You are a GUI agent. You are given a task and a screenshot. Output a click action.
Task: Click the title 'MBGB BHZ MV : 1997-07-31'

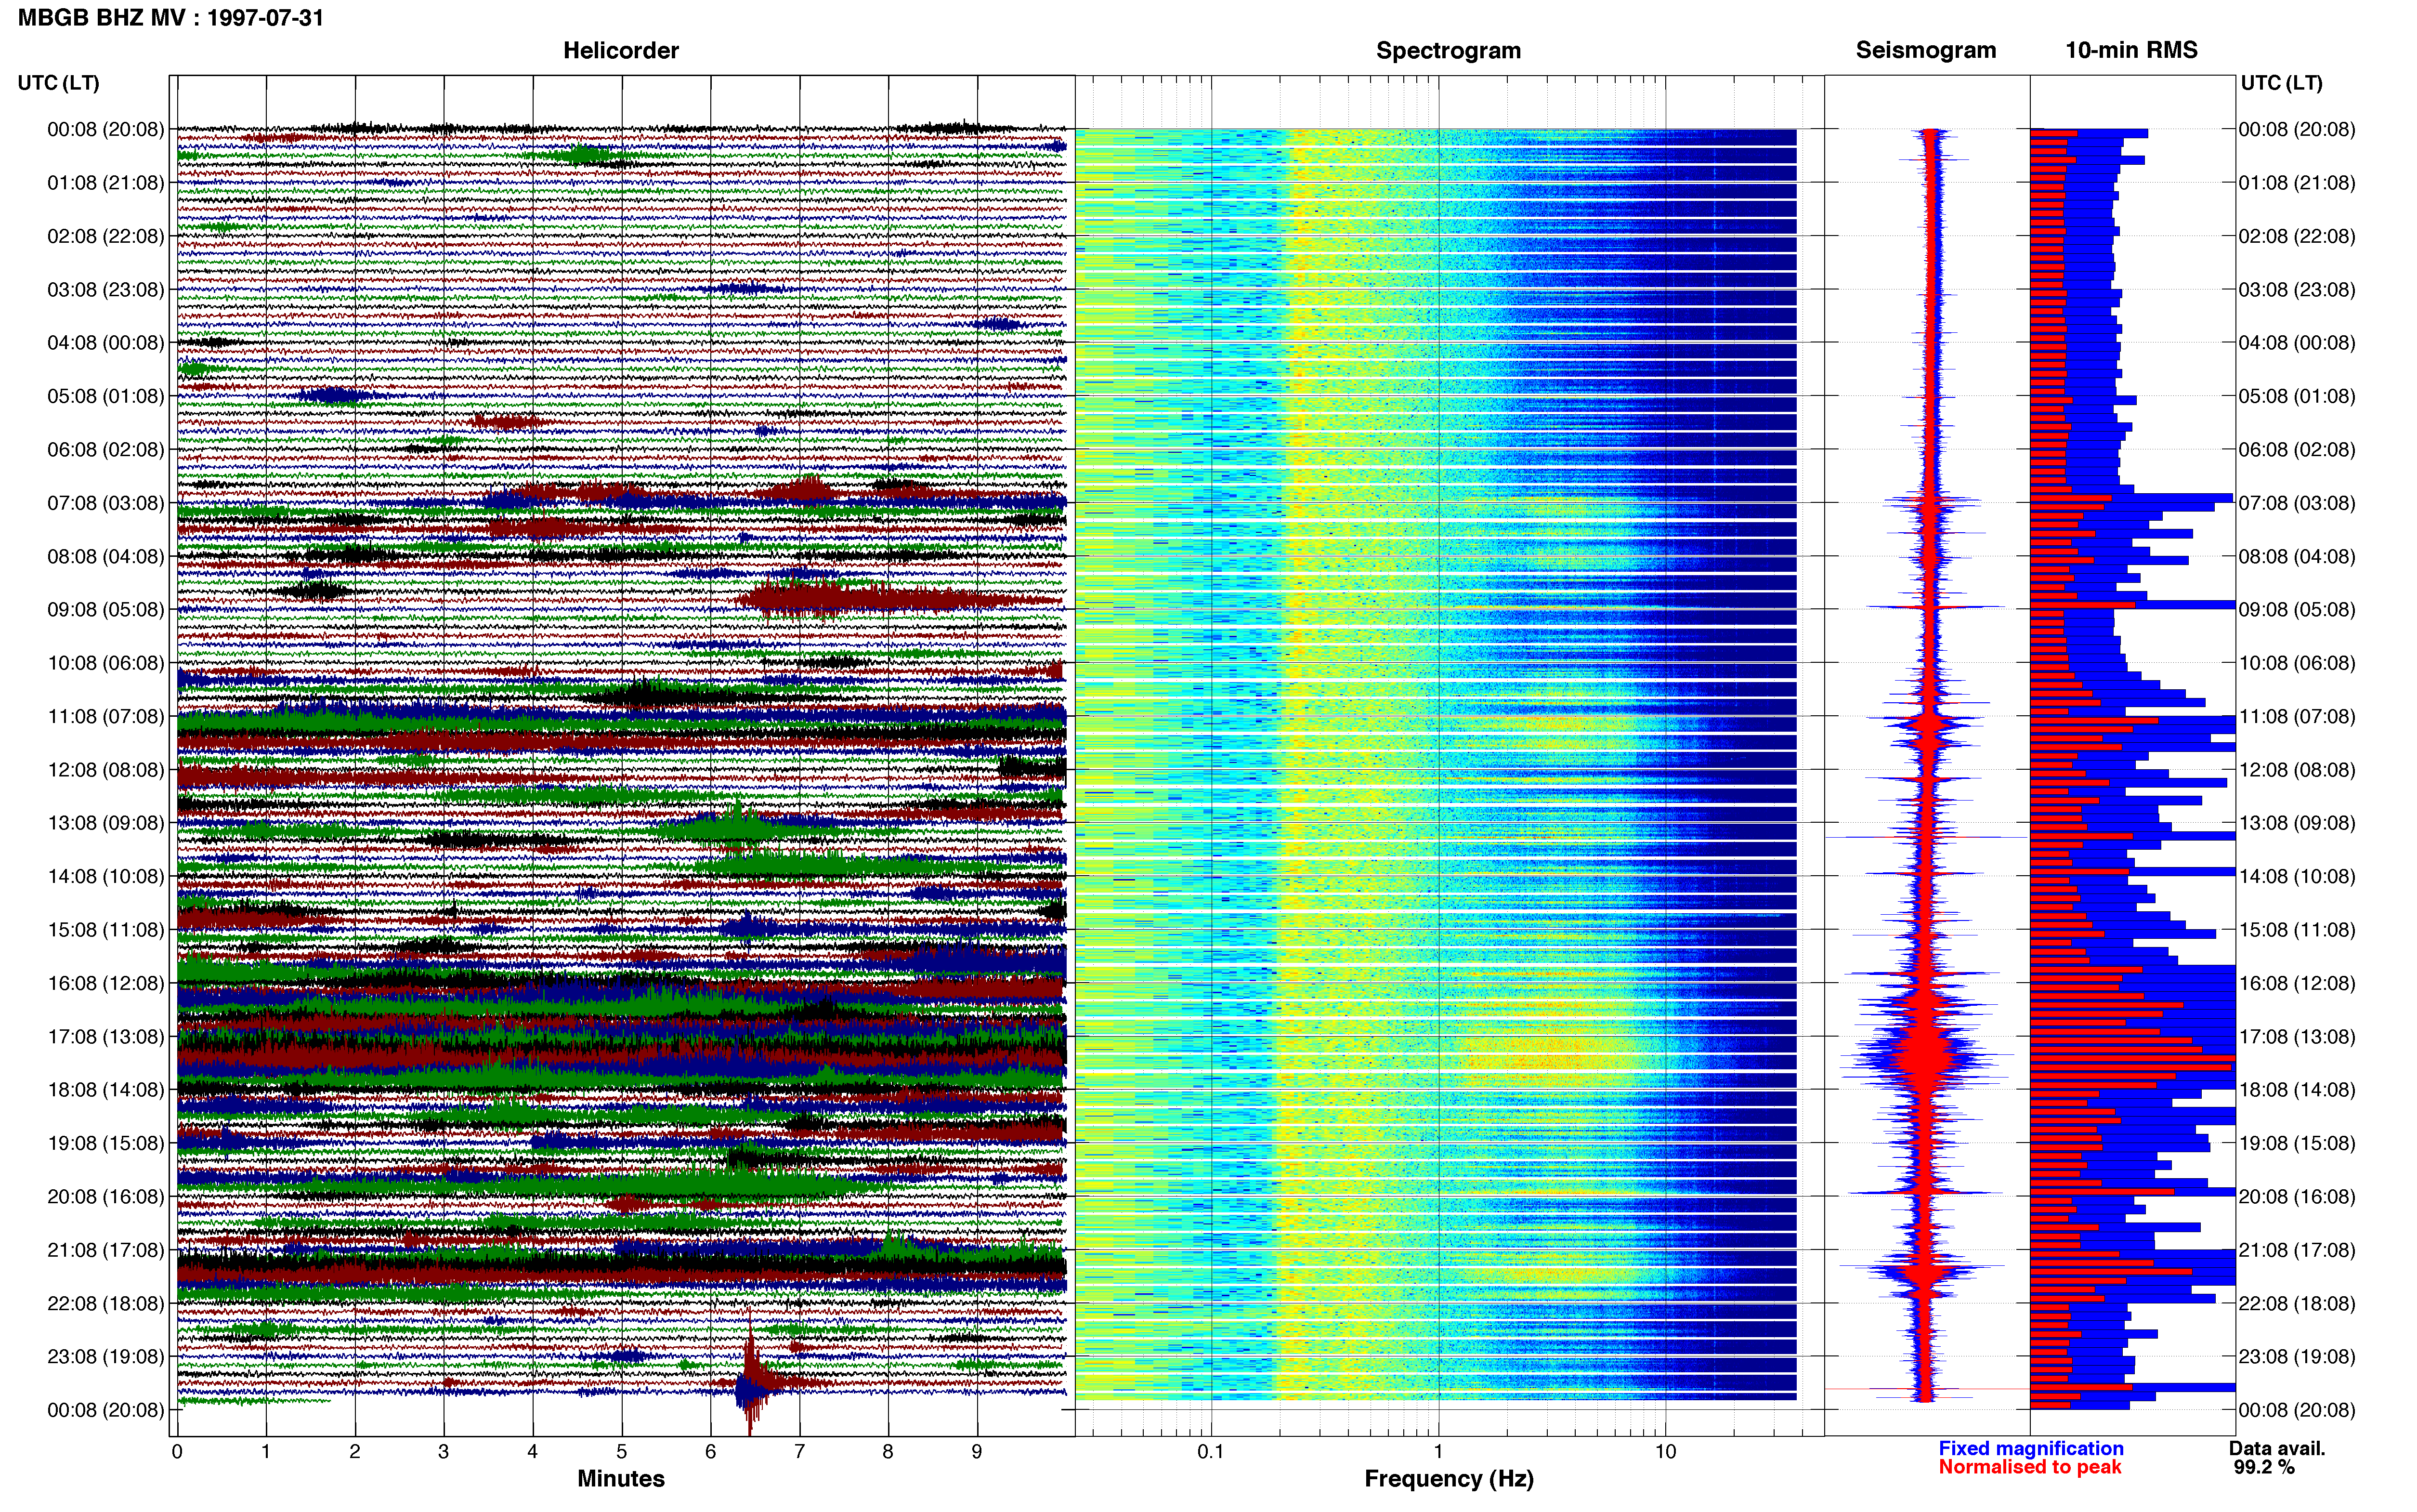171,18
